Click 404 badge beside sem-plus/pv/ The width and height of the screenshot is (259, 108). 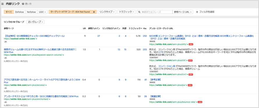point(190,85)
